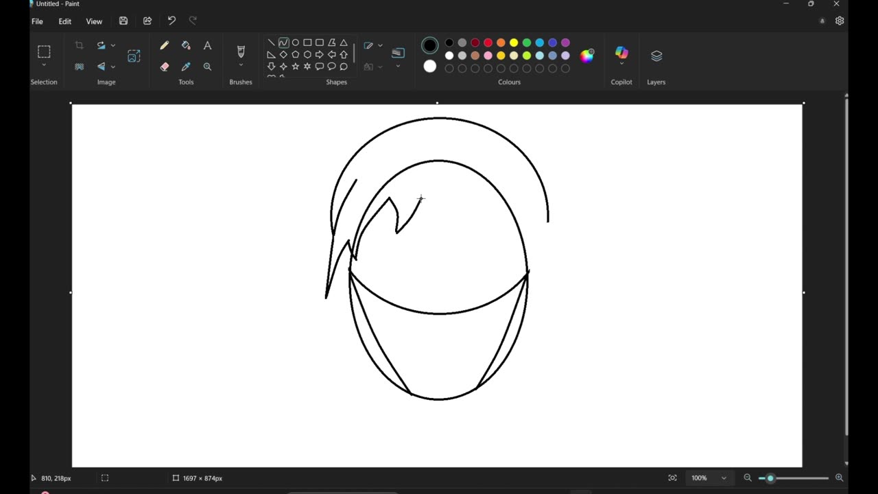Choose the yellow colour swatch
The height and width of the screenshot is (494, 878).
(514, 43)
